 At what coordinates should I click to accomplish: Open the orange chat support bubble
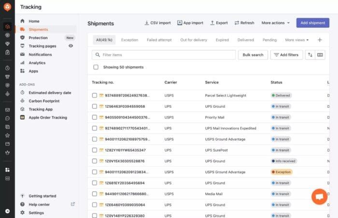pos(319,197)
